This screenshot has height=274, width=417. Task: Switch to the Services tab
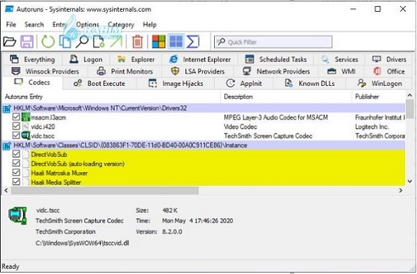pyautogui.click(x=339, y=59)
